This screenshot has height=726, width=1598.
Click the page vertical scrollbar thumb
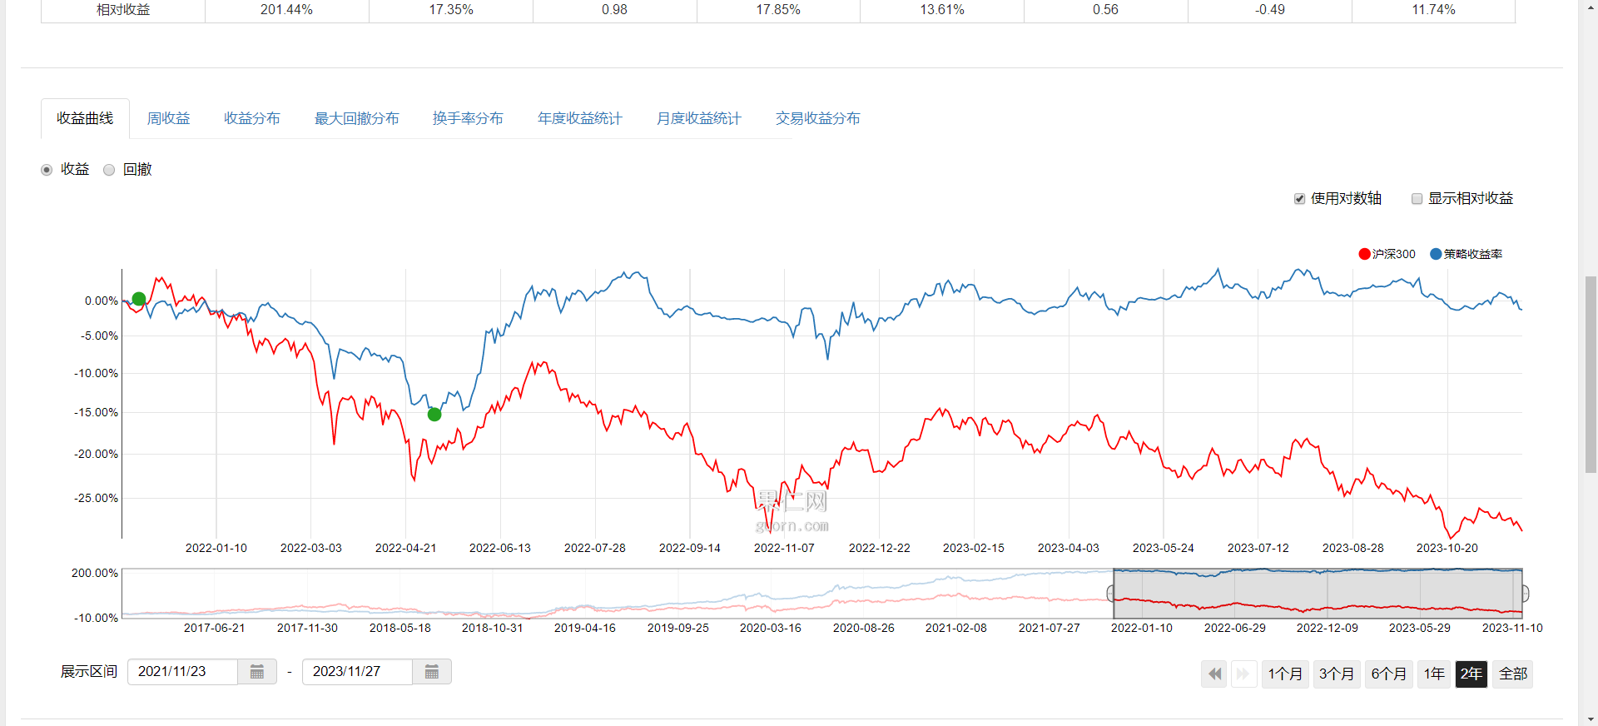click(x=1591, y=375)
